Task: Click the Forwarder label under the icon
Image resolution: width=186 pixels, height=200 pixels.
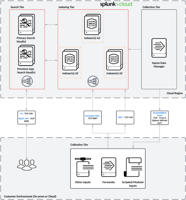Action: [109, 182]
